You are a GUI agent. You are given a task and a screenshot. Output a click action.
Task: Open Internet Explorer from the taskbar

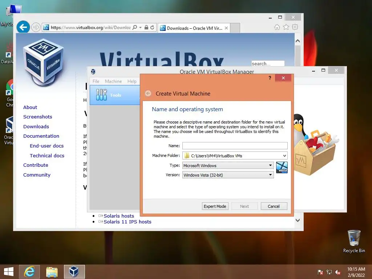pos(29,272)
